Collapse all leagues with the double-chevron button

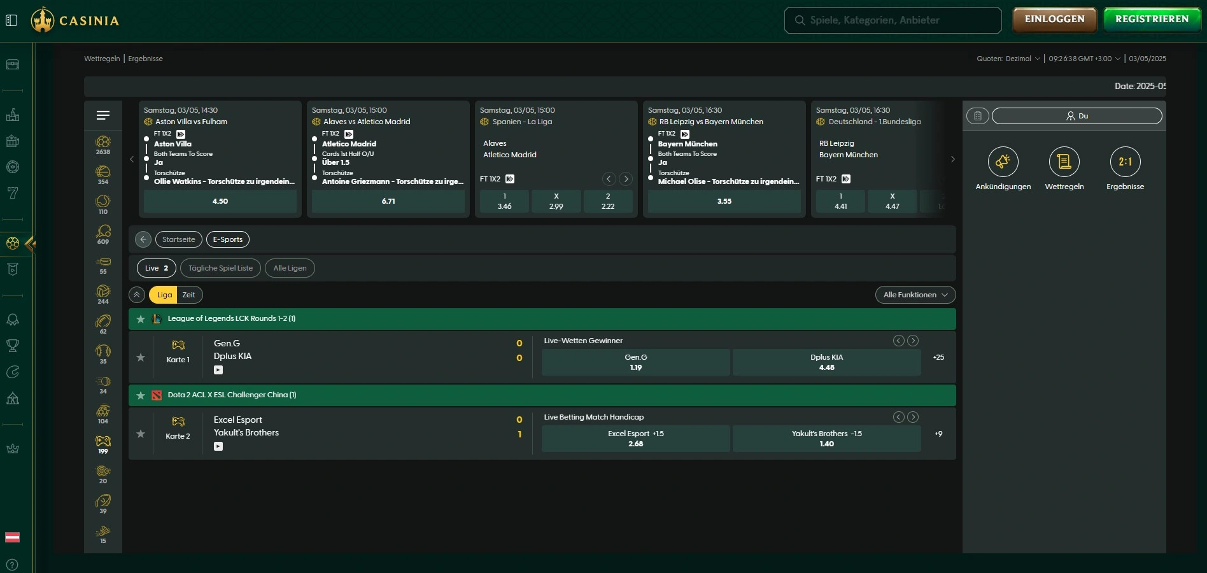click(136, 295)
